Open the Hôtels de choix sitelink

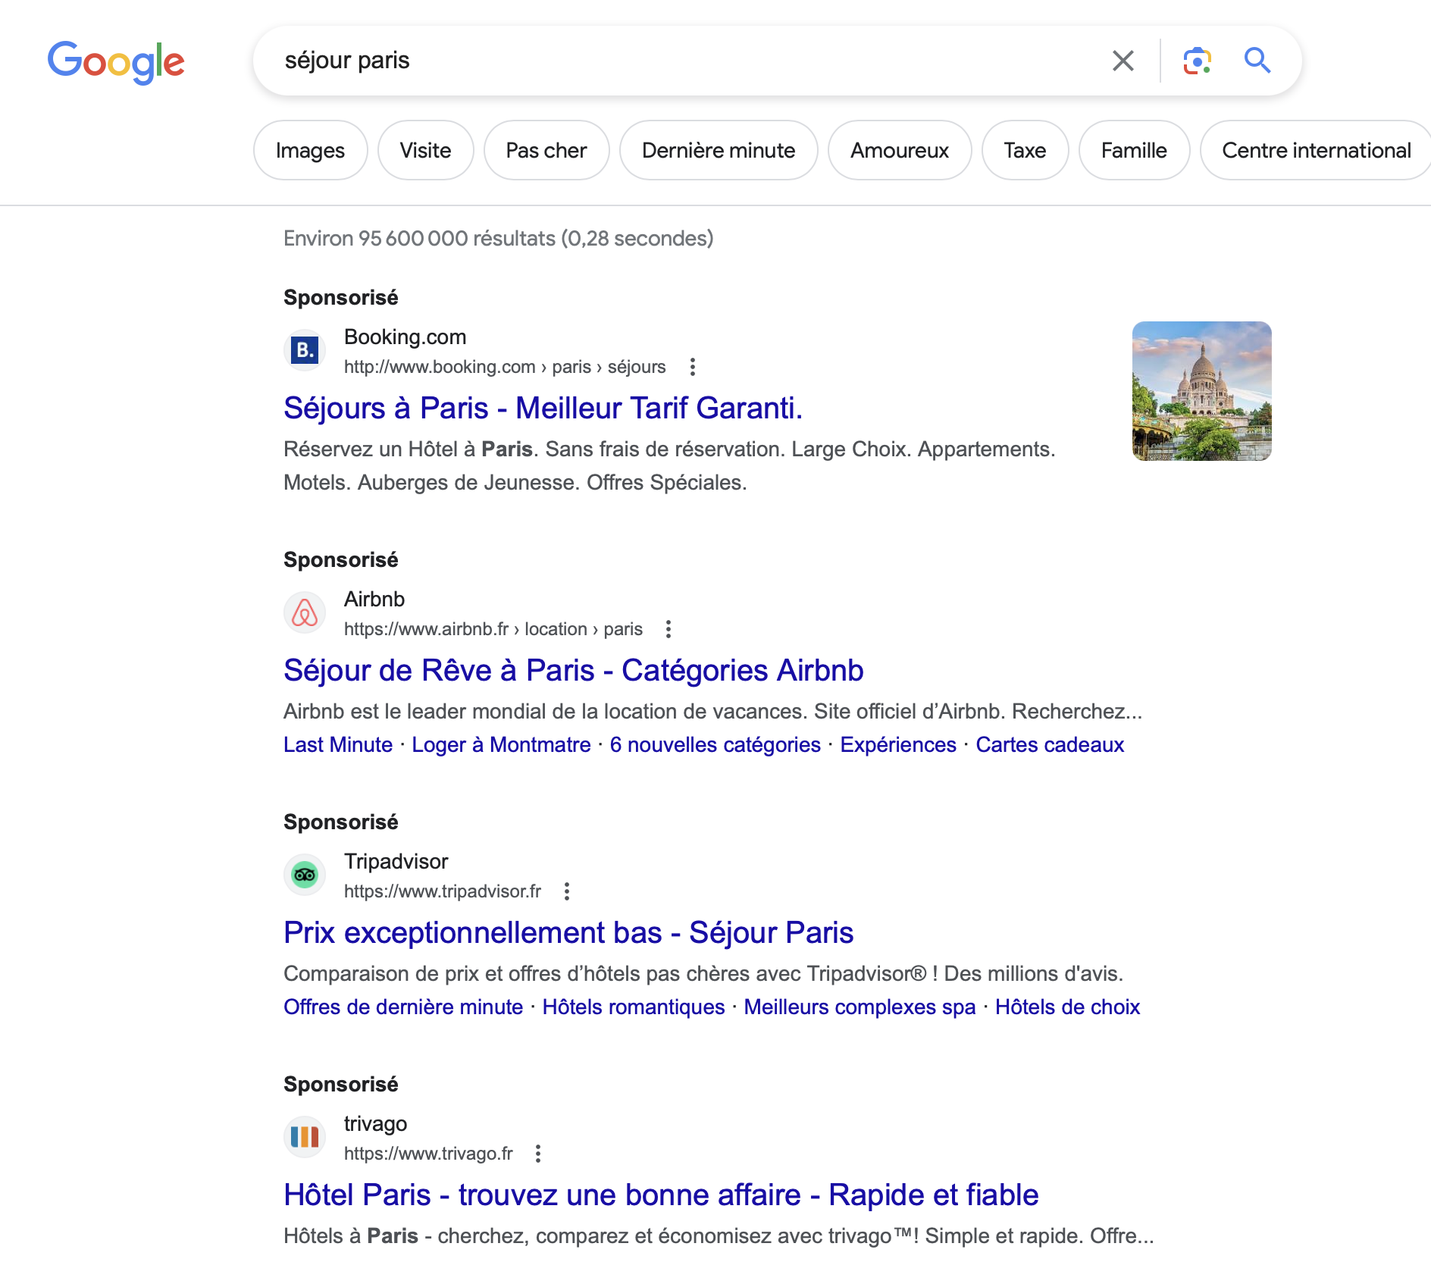[1067, 1007]
